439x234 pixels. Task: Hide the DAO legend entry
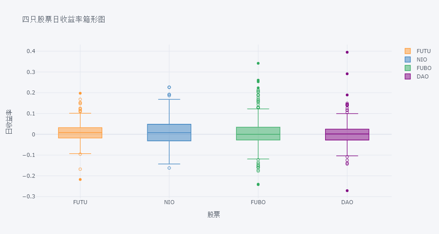click(417, 76)
